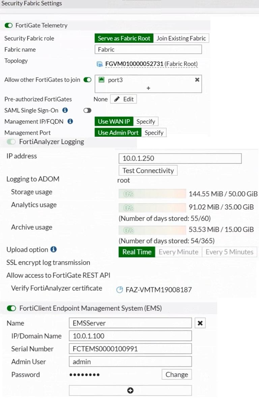Screen dimensions: 259x398
Task: Click the port3 interface icon
Action: [101, 80]
